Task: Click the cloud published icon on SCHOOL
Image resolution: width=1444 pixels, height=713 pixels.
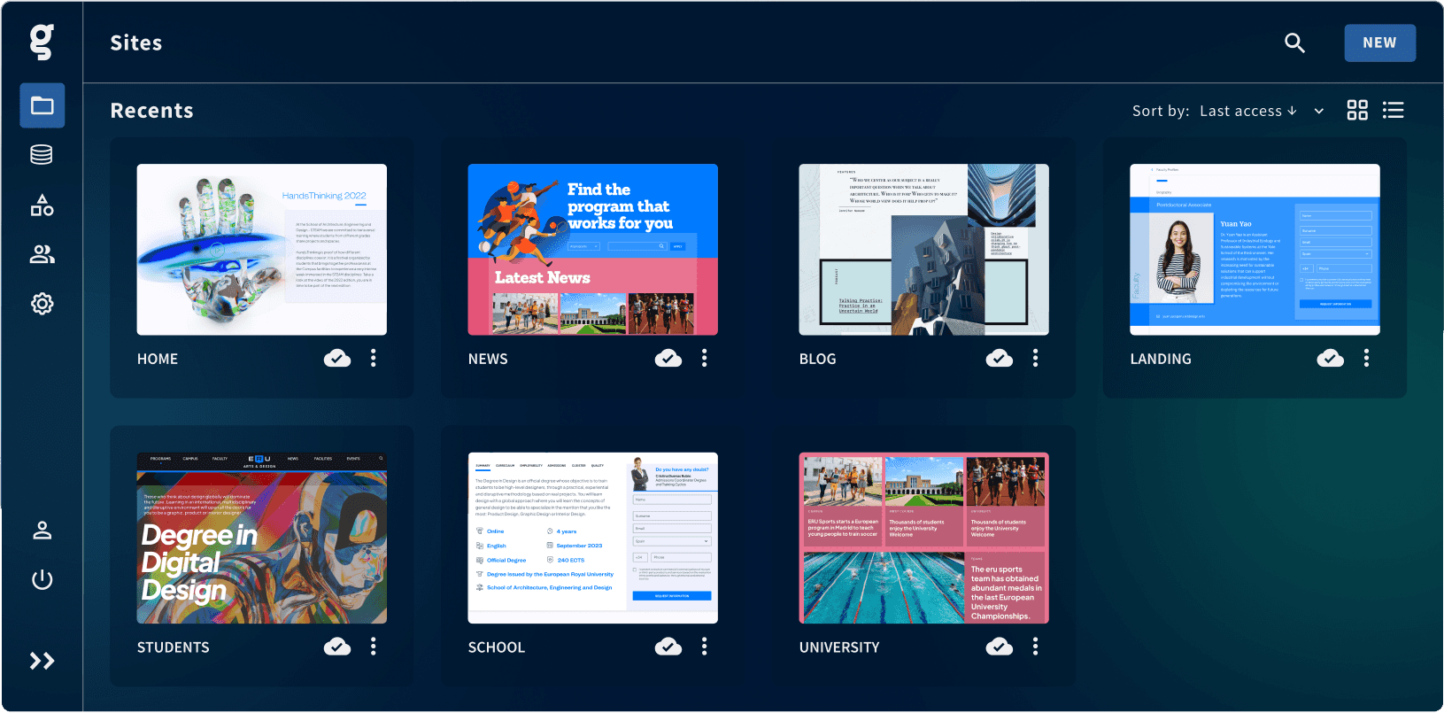Action: click(x=668, y=647)
